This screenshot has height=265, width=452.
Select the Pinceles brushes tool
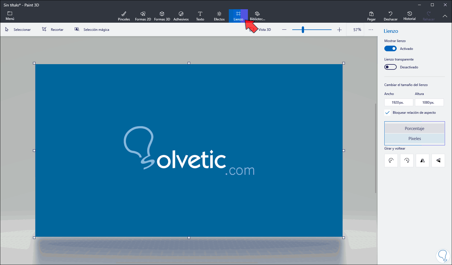(x=124, y=16)
